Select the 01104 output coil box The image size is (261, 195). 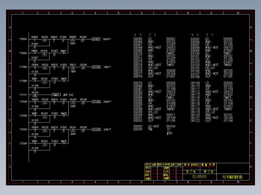click(x=96, y=129)
